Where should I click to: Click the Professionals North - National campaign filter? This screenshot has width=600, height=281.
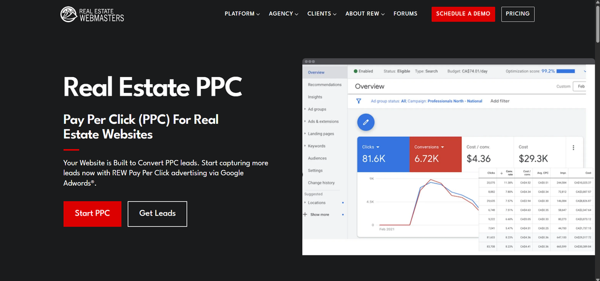pyautogui.click(x=455, y=101)
